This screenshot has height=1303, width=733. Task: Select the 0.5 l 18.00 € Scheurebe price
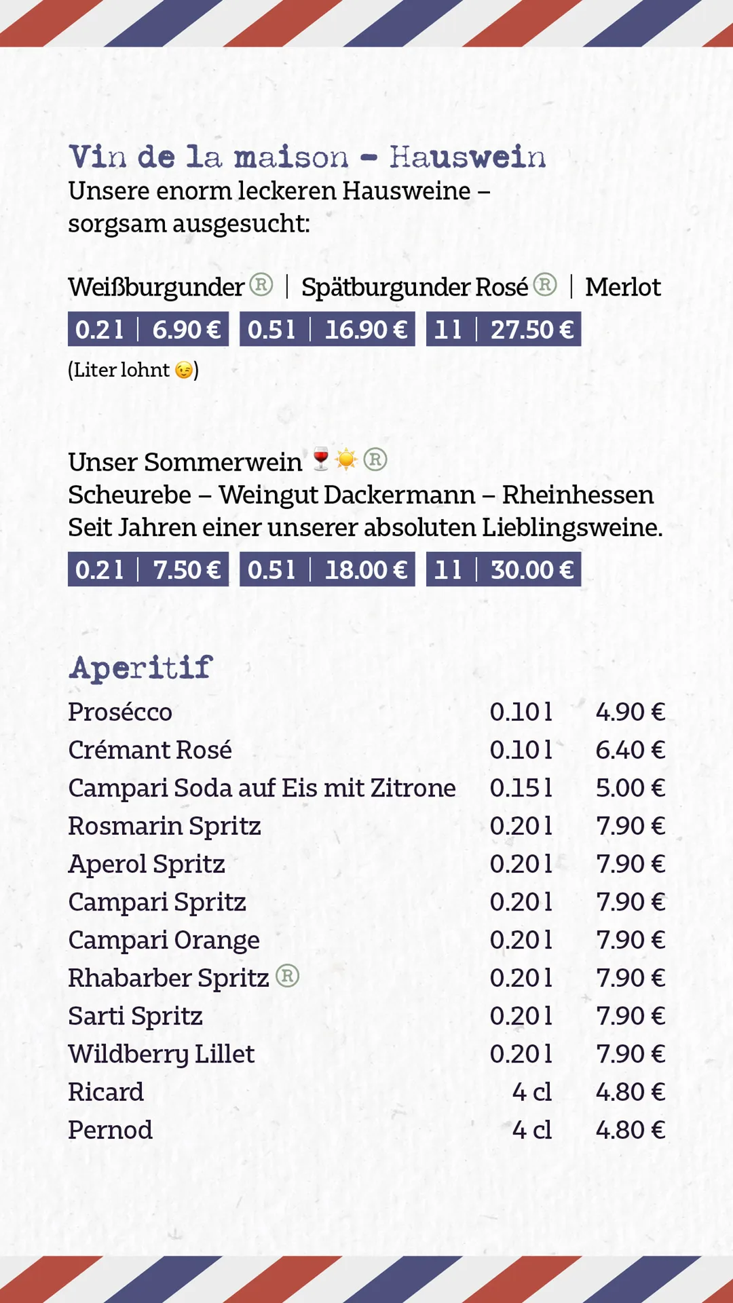[x=327, y=569]
